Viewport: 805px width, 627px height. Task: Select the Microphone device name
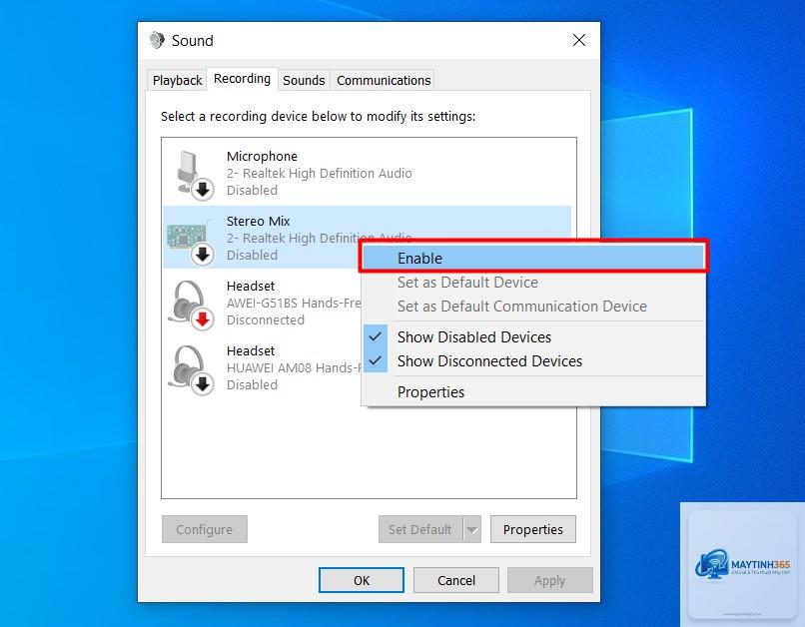coord(262,156)
